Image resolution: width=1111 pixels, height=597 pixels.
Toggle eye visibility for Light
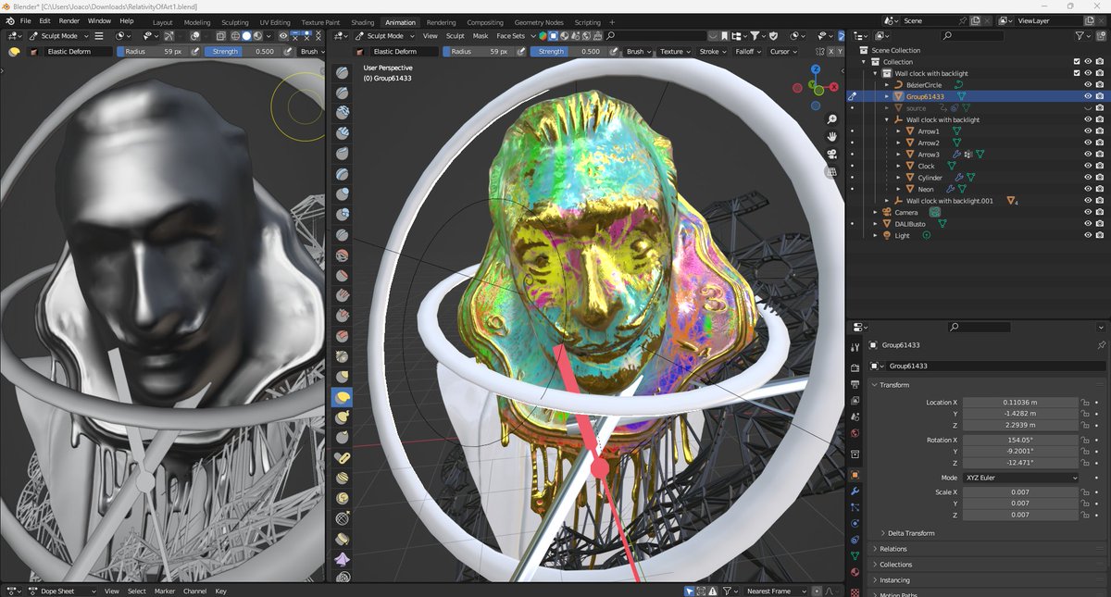(x=1088, y=235)
